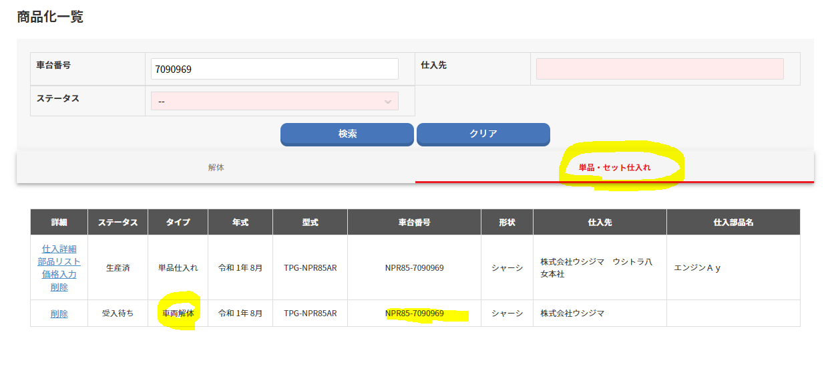The width and height of the screenshot is (826, 365).
Task: Select the エンジンＡｙ part name cell
Action: tap(733, 267)
